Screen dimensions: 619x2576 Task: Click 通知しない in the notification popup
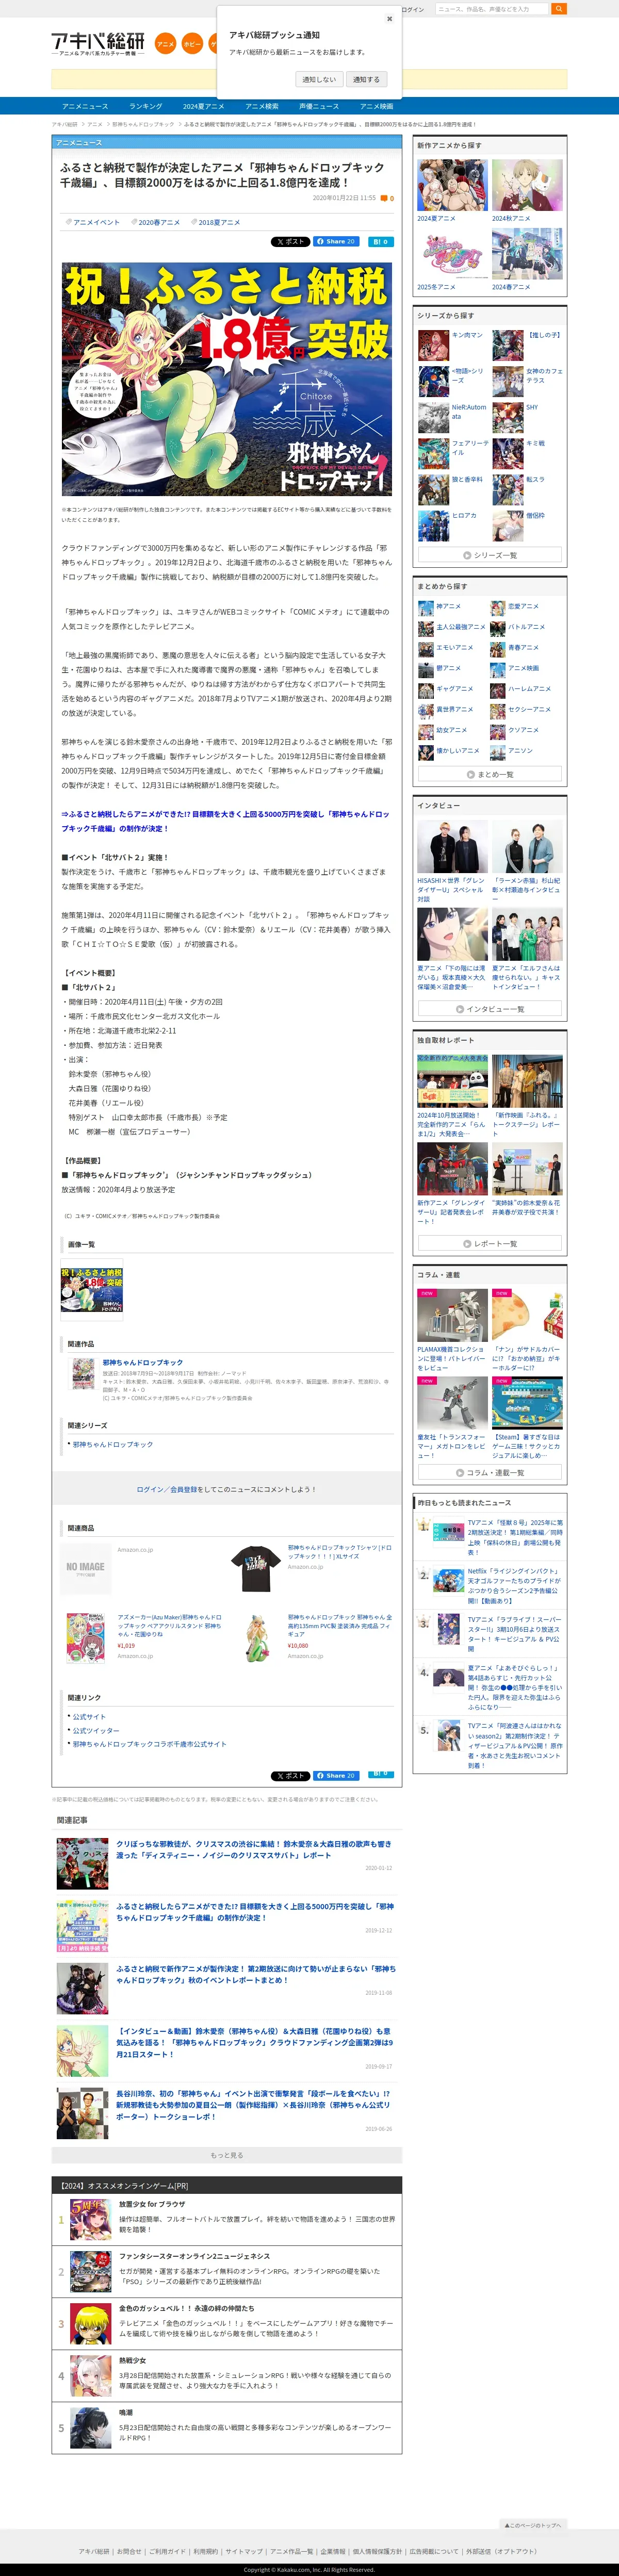click(319, 79)
